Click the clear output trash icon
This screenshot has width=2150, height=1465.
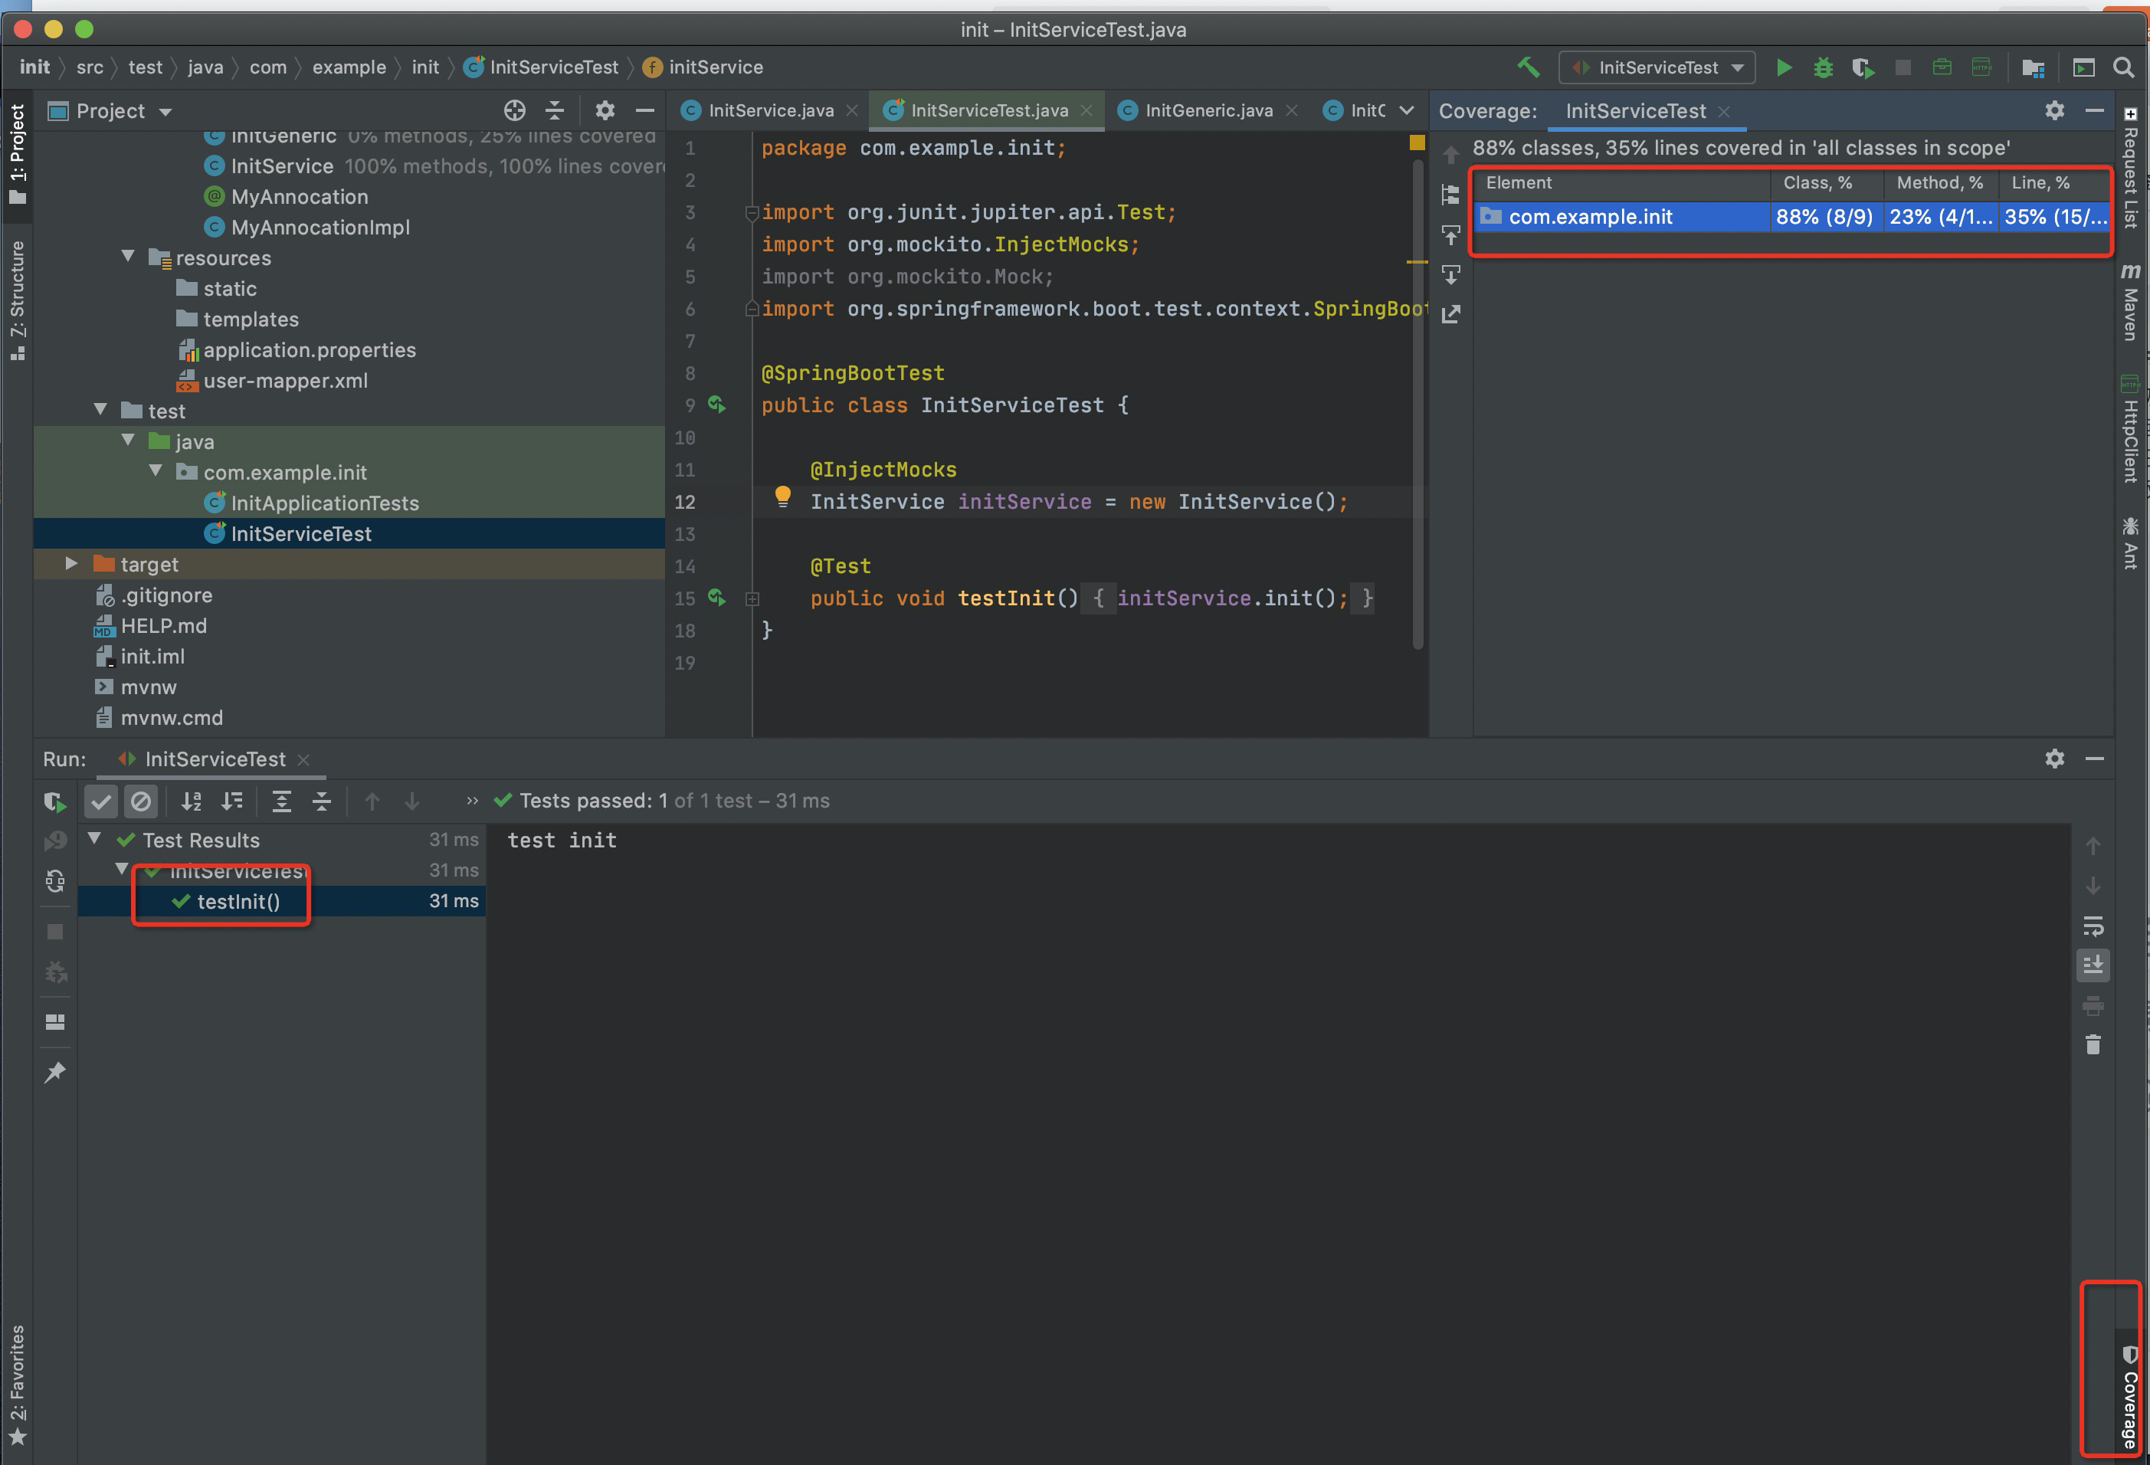coord(2093,1045)
